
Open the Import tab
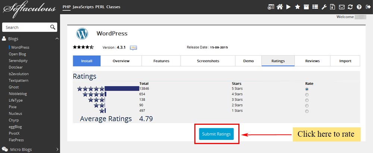tap(345, 61)
